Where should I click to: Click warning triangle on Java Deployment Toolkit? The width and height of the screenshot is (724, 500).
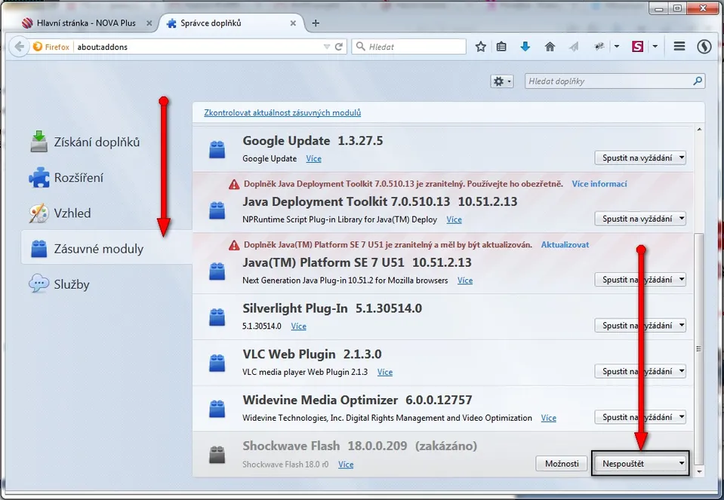click(234, 185)
